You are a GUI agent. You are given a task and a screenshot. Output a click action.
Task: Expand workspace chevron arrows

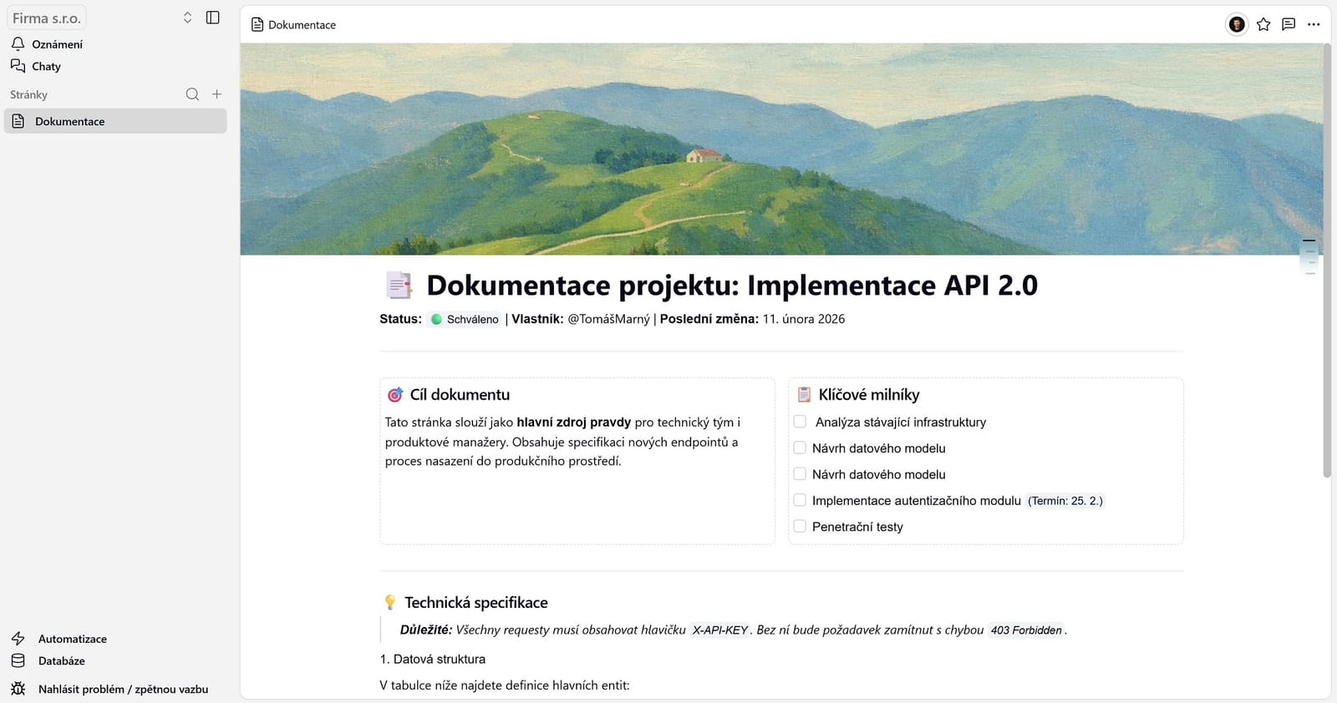pyautogui.click(x=187, y=18)
